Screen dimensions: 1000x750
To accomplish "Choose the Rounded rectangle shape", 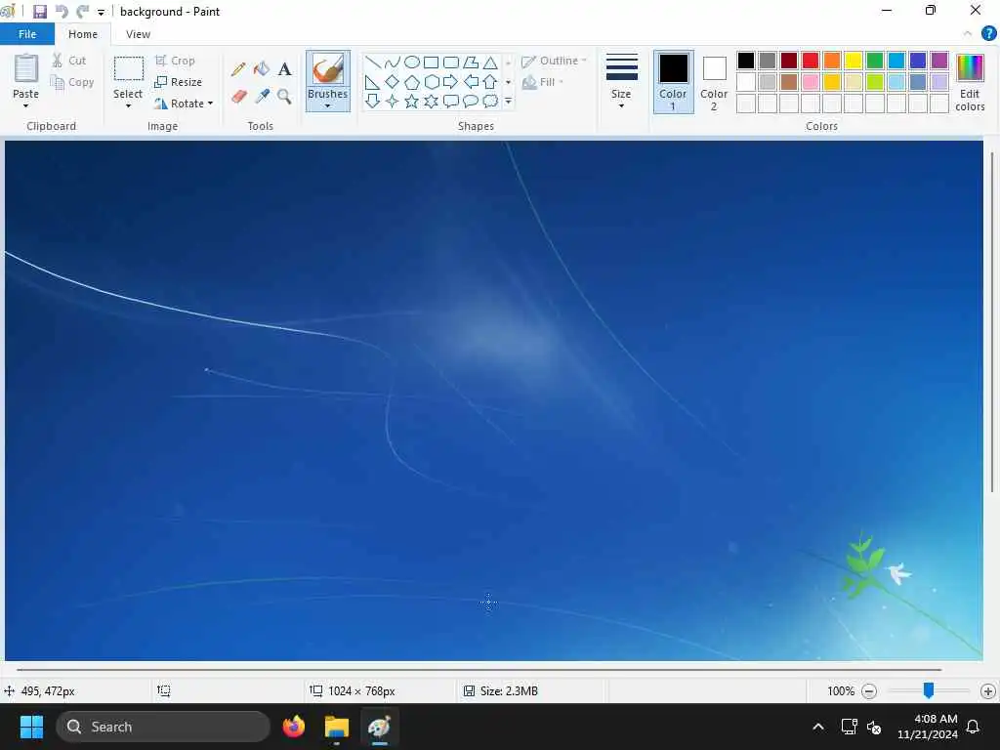I will point(451,62).
